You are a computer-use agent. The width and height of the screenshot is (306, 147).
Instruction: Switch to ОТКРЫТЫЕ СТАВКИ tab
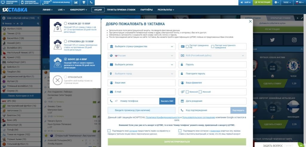point(280,18)
